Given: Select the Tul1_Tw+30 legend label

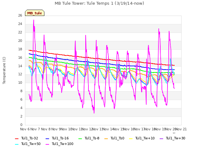Looking at the screenshot, I should [176, 138].
